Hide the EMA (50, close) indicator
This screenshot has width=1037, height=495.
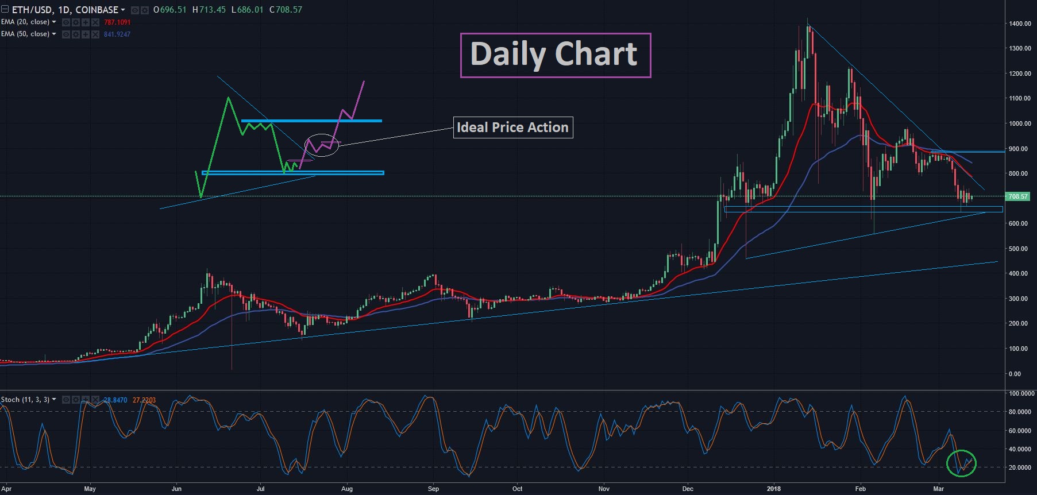pyautogui.click(x=65, y=34)
